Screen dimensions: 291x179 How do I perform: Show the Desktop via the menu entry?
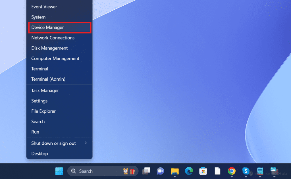click(40, 153)
